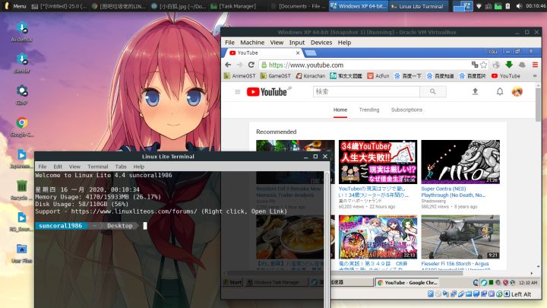Switch to YouTube Subscriptions tab
Screen dimensions: 547x308
click(406, 110)
